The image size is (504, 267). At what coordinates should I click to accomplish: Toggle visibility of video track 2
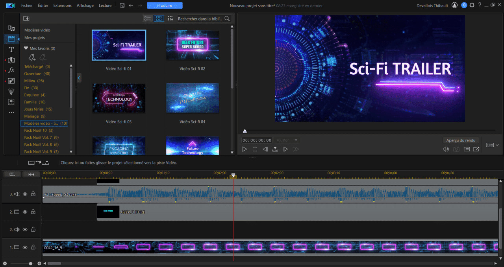coord(25,212)
